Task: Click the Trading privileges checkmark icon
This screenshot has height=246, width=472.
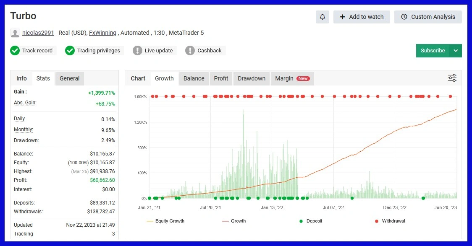Action: pyautogui.click(x=70, y=51)
